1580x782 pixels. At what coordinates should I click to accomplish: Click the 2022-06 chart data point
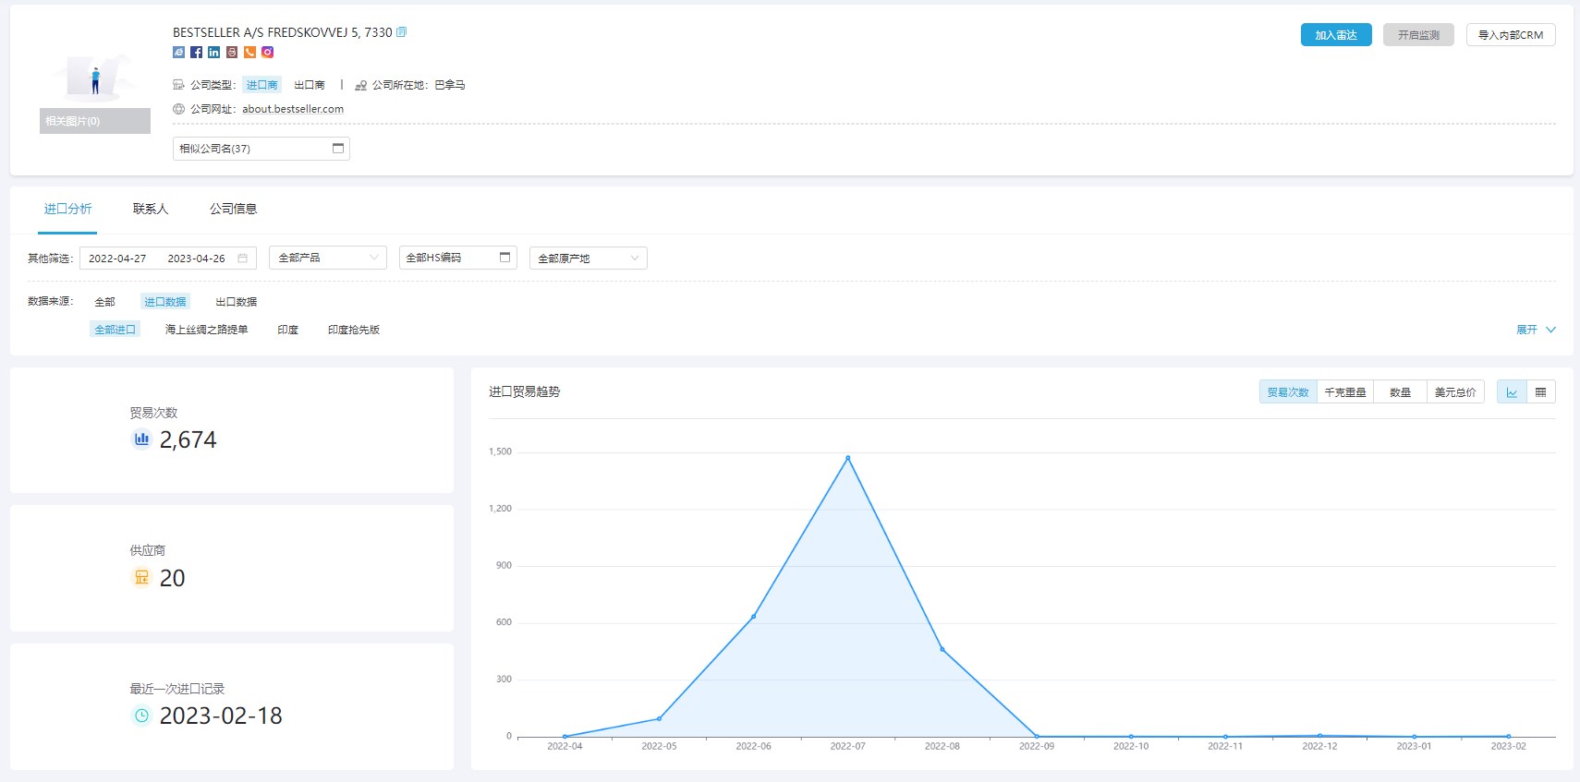(x=753, y=617)
